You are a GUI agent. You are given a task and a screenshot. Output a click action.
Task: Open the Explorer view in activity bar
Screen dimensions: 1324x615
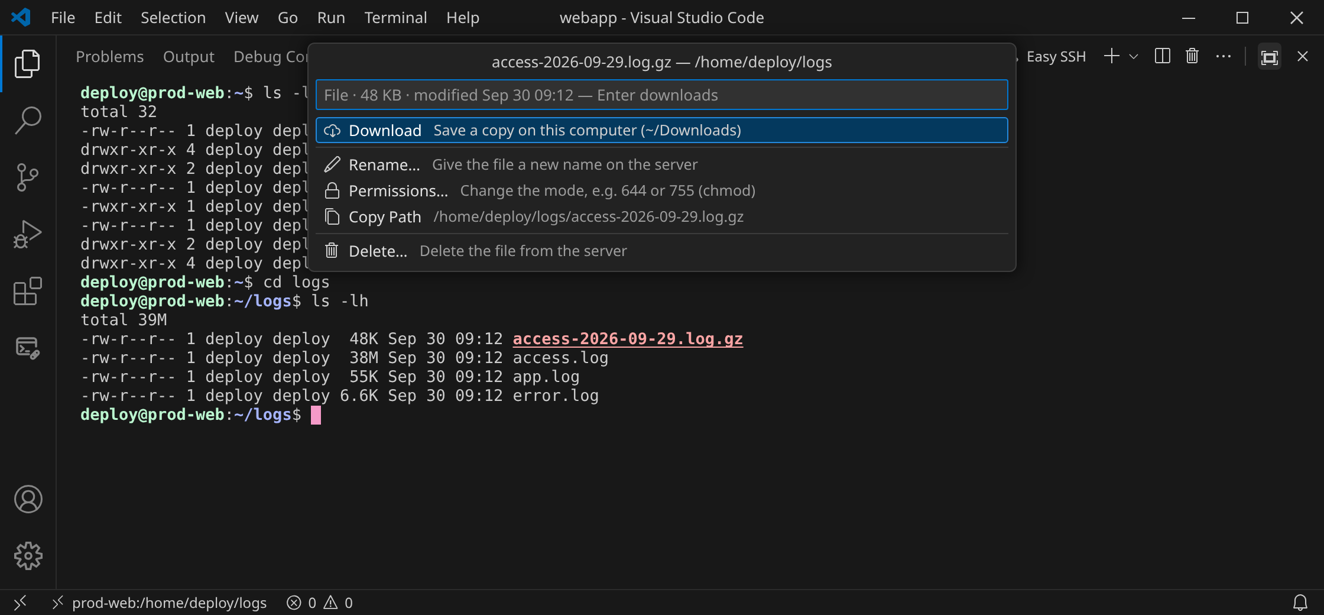pos(28,63)
